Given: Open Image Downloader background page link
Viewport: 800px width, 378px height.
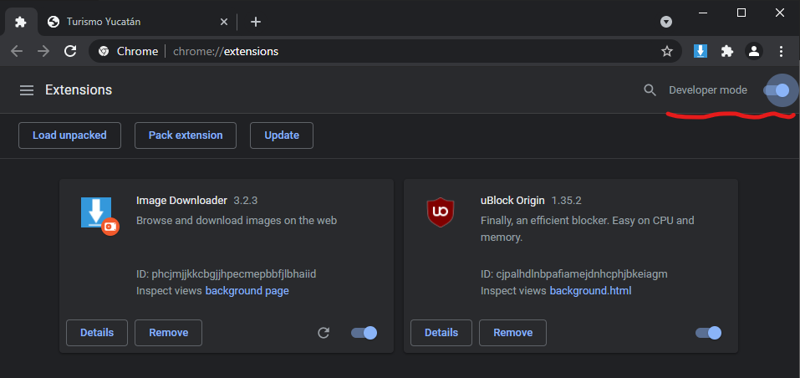Looking at the screenshot, I should (247, 291).
